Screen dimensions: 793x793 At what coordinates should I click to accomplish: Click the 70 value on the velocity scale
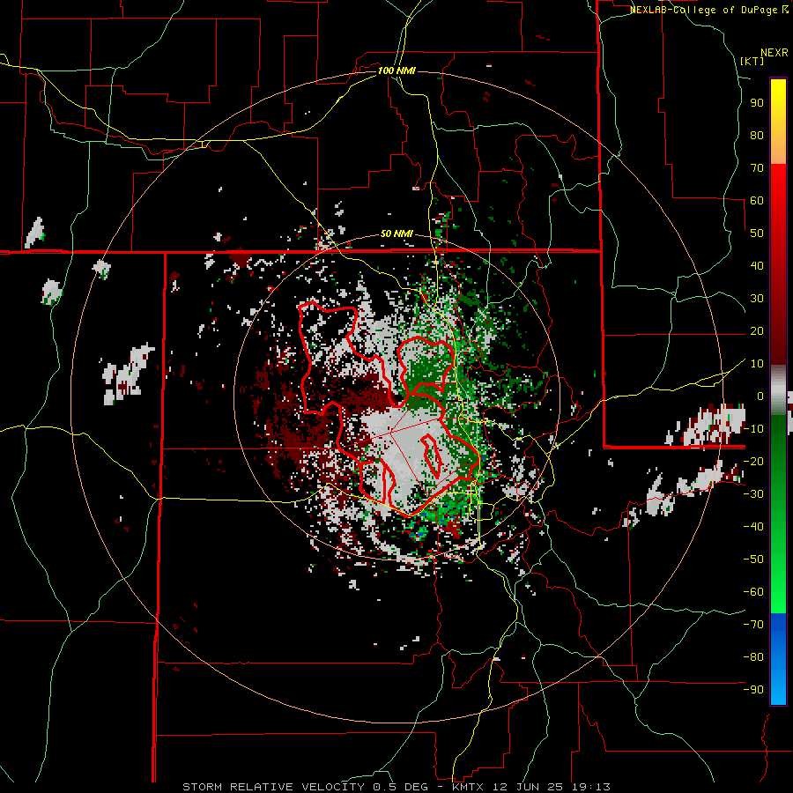click(x=757, y=168)
